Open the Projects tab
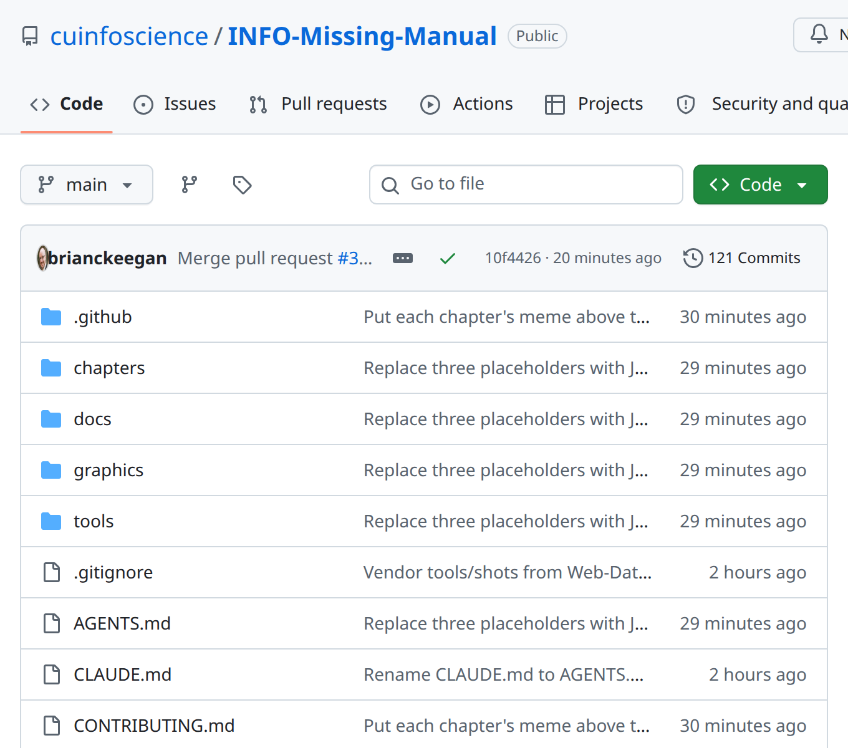 pyautogui.click(x=594, y=104)
